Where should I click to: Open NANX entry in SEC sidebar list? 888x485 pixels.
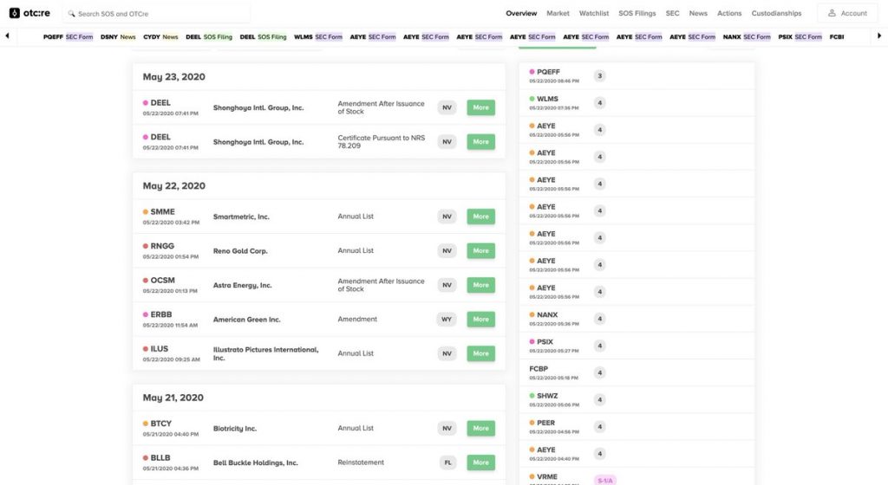(637, 319)
